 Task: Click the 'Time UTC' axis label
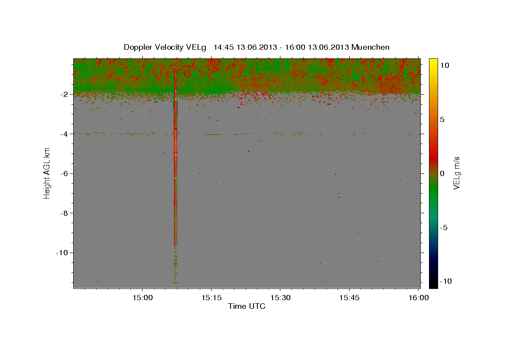tap(247, 306)
